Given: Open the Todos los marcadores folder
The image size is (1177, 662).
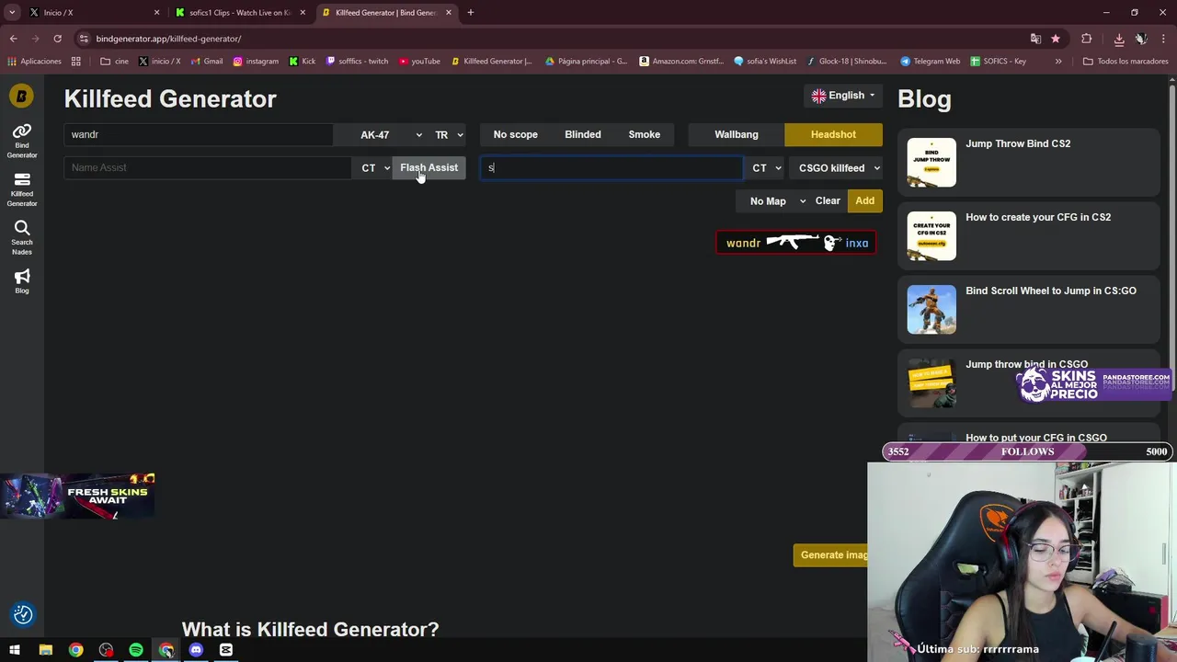Looking at the screenshot, I should 1125,62.
